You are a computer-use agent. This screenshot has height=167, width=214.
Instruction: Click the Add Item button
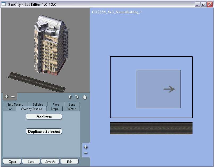(x=44, y=117)
